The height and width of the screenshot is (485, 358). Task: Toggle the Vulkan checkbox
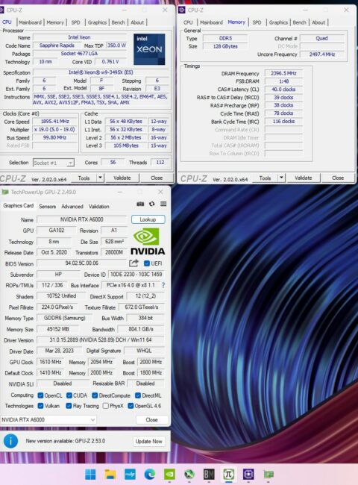pos(40,405)
